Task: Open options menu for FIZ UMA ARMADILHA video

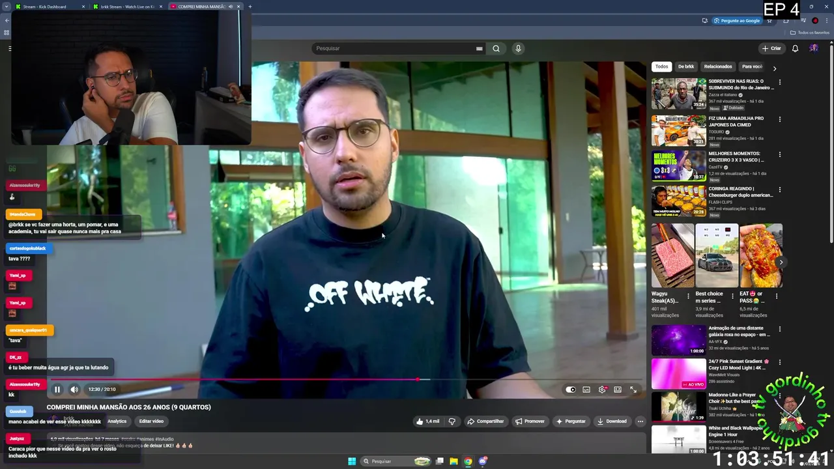Action: [779, 119]
